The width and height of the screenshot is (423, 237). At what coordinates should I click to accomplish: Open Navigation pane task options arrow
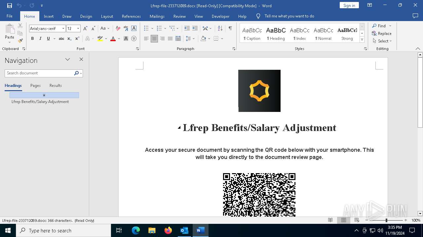tap(67, 60)
